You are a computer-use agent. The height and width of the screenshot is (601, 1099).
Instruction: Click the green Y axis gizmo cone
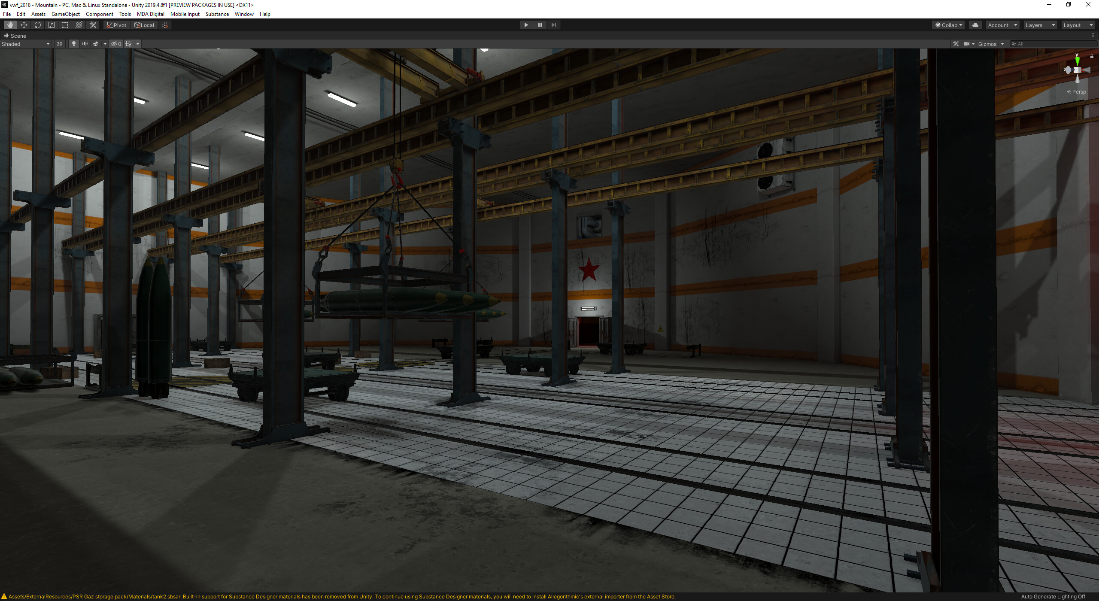pyautogui.click(x=1077, y=61)
